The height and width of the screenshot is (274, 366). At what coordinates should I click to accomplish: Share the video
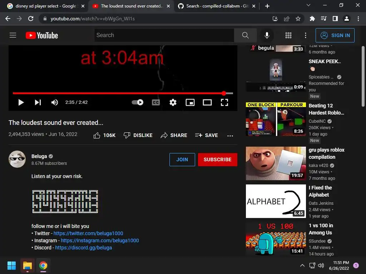tap(174, 135)
